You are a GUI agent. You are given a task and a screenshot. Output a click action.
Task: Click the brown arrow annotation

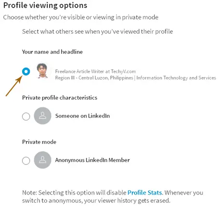tap(14, 86)
